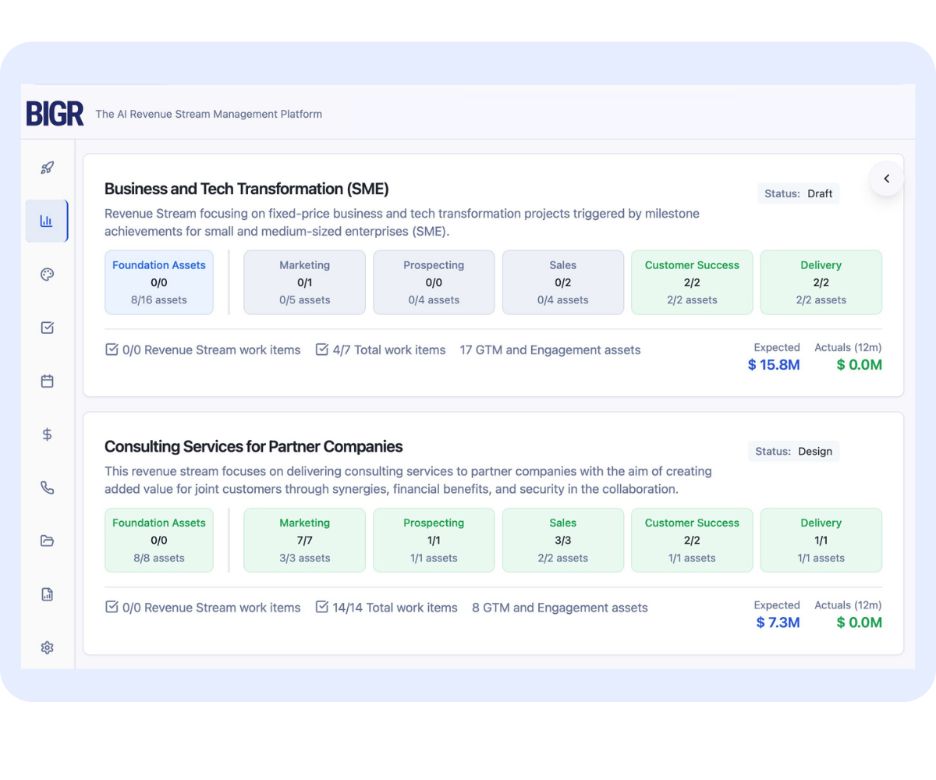
Task: Click the rocket icon in sidebar
Action: click(48, 168)
